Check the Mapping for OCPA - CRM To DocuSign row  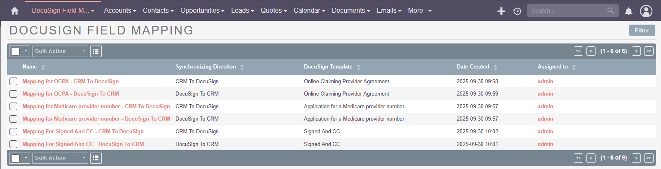[14, 82]
